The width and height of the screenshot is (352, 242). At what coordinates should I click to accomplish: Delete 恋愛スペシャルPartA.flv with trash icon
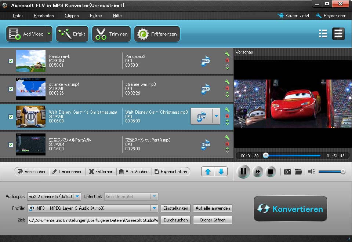(227, 144)
